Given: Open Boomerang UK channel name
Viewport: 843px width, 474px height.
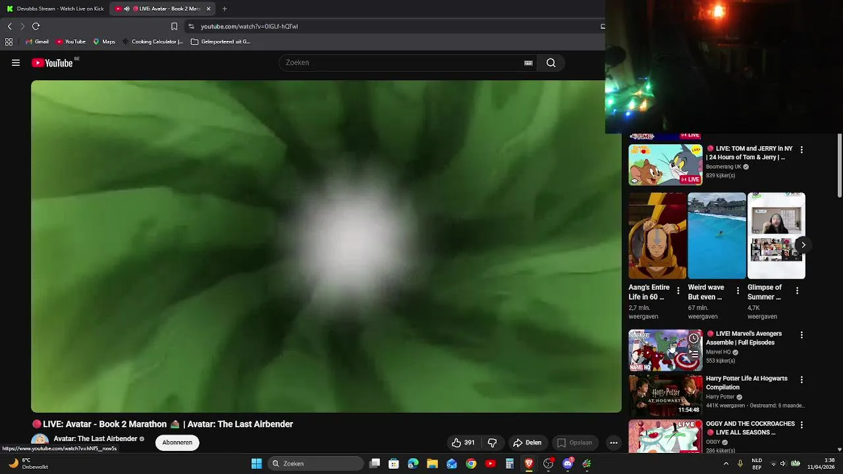Looking at the screenshot, I should (x=724, y=167).
